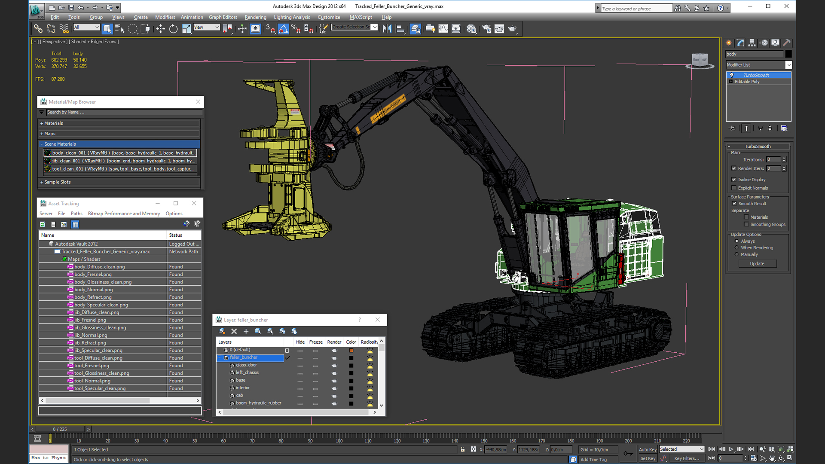
Task: Click the Select and Link chain icon
Action: coord(38,29)
